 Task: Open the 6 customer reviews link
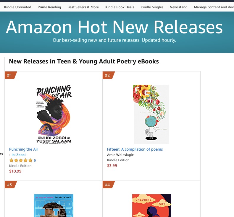click(x=35, y=160)
